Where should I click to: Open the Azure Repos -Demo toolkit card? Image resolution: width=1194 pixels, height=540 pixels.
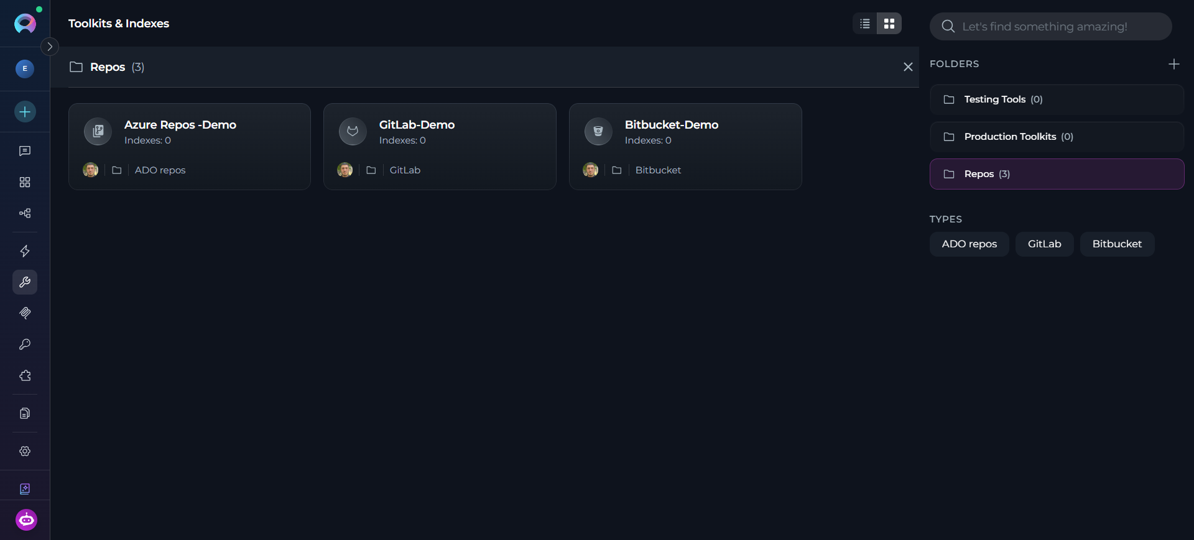190,147
